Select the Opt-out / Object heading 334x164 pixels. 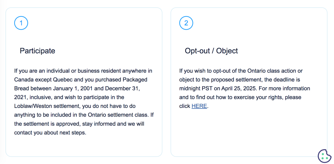point(211,51)
